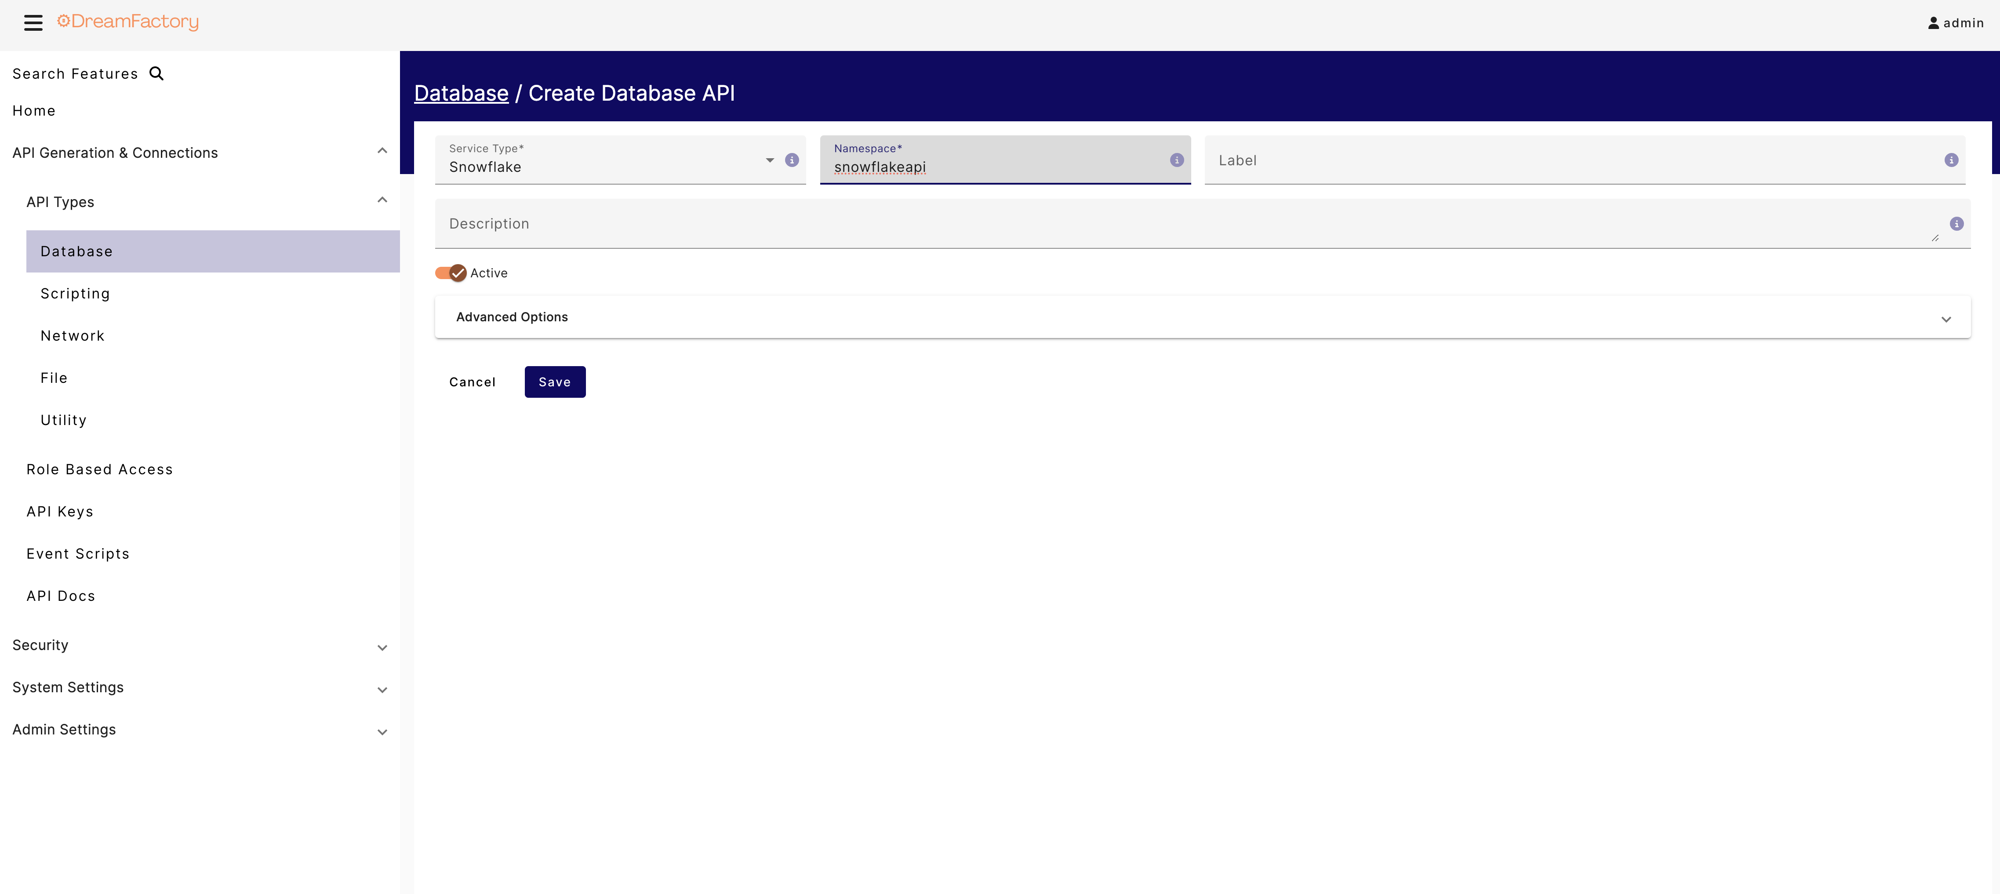Open Role Based Access page

click(99, 469)
